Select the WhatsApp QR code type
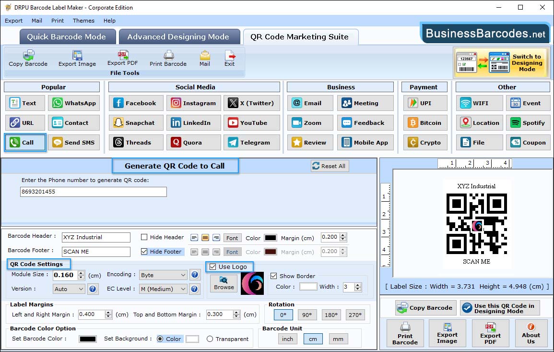Viewport: 554px width, 352px height. [x=74, y=103]
